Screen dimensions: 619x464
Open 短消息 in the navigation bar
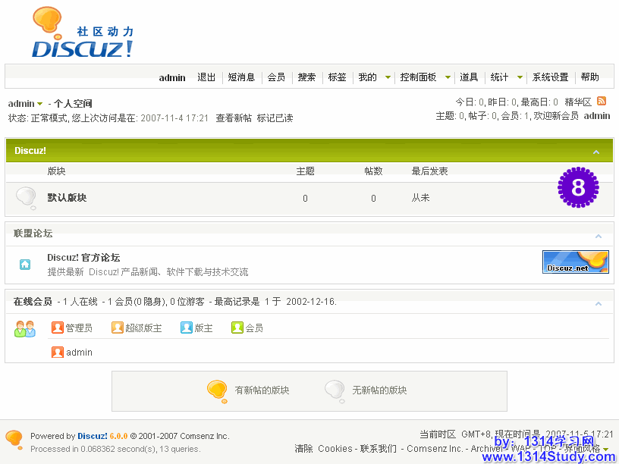pos(241,77)
